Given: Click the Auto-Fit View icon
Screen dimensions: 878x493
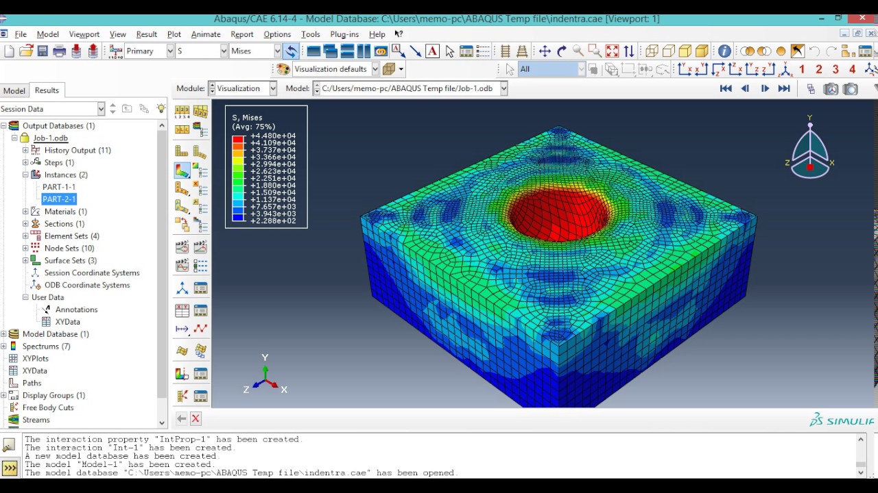Looking at the screenshot, I should click(x=612, y=51).
